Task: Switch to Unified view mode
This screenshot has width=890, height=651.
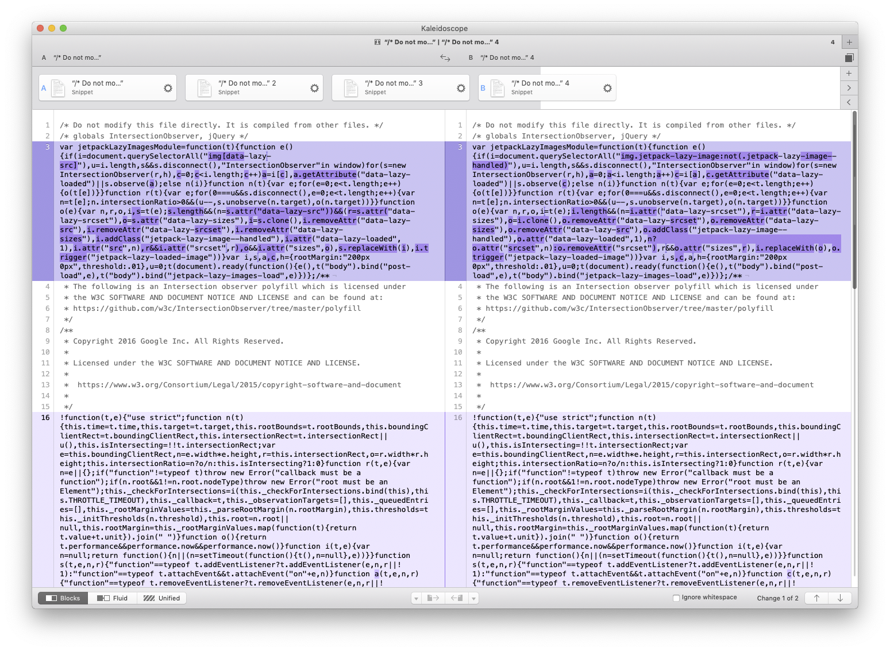Action: [x=161, y=598]
